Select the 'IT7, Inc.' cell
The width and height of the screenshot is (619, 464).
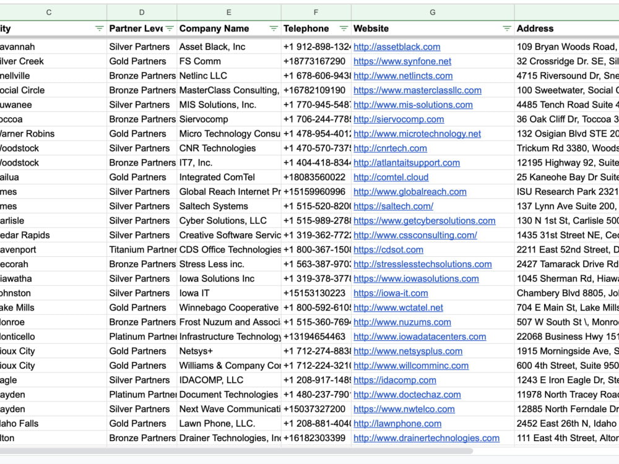229,163
